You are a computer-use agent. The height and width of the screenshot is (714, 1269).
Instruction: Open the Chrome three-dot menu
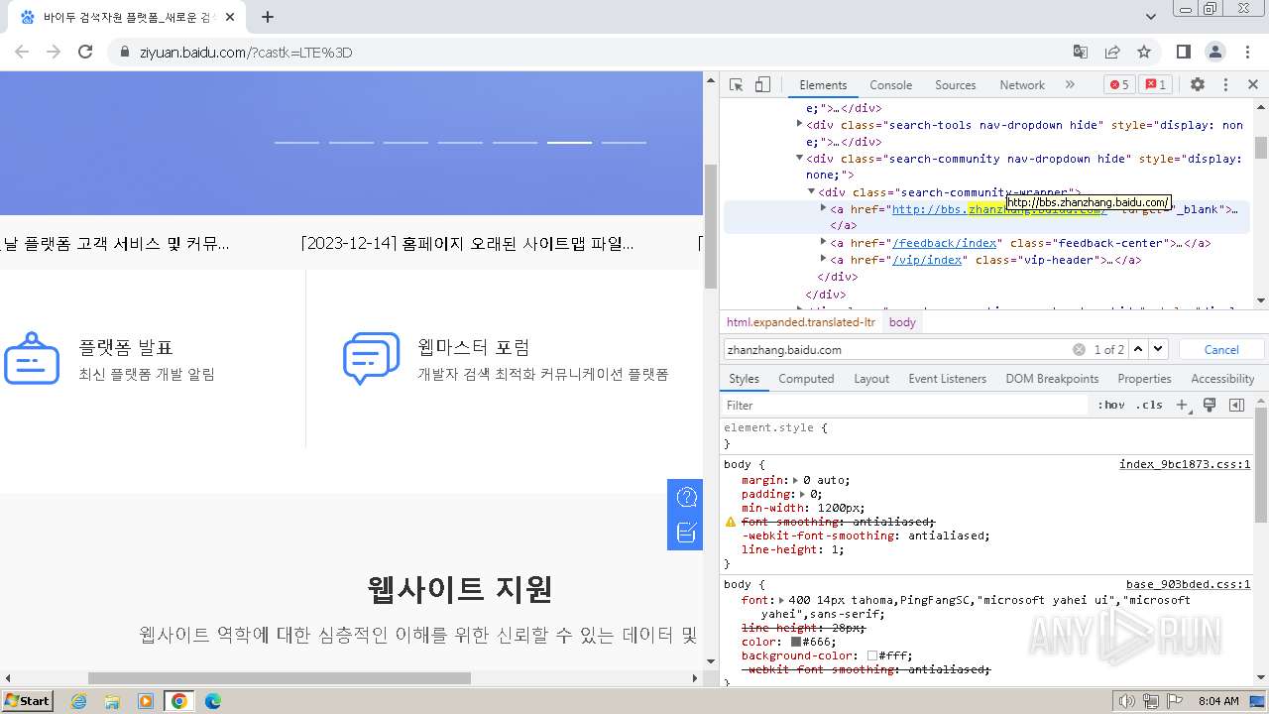click(1245, 52)
